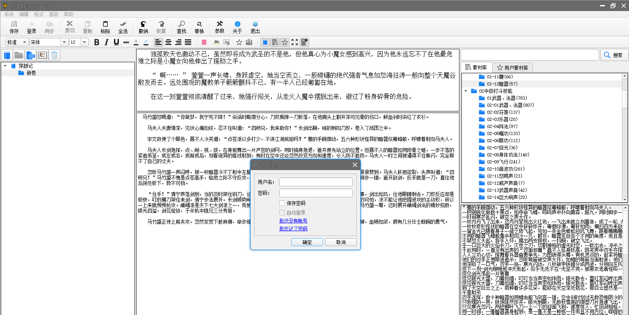
Task: Click the 我还没有帐号 link
Action: point(293,221)
